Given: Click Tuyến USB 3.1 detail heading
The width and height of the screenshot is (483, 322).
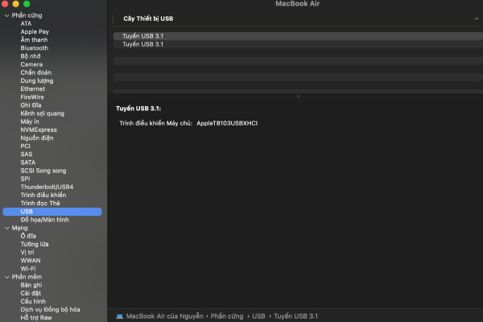Looking at the screenshot, I should [138, 109].
